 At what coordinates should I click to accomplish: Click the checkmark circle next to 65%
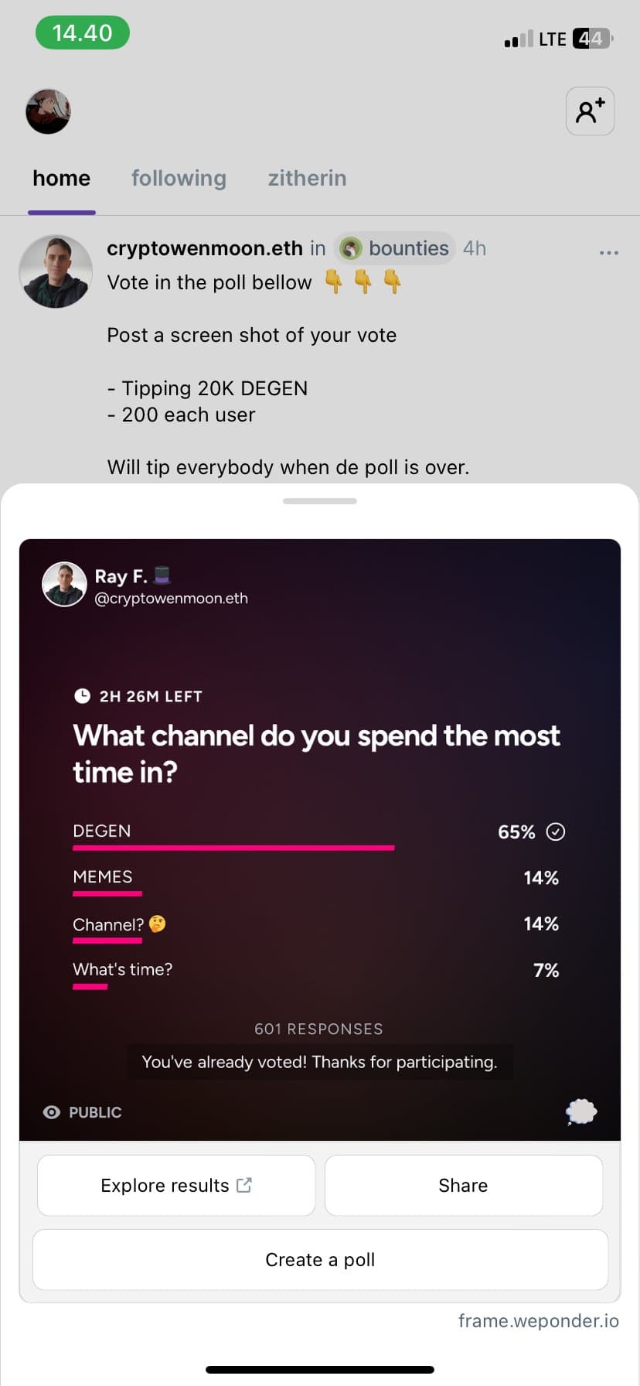(x=556, y=831)
